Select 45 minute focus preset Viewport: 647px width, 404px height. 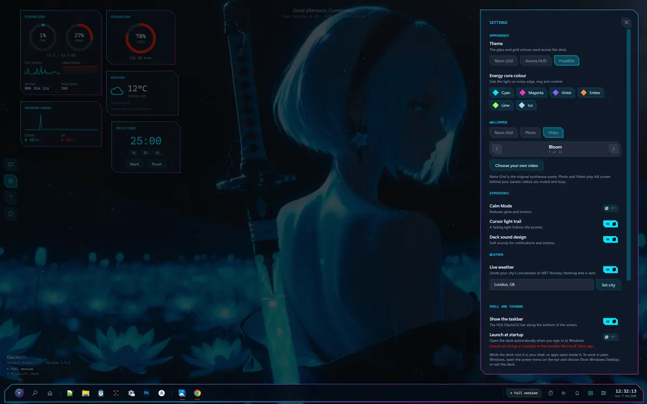click(157, 153)
